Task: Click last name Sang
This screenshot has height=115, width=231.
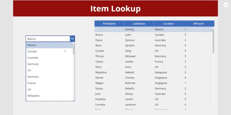Action: coord(128,51)
